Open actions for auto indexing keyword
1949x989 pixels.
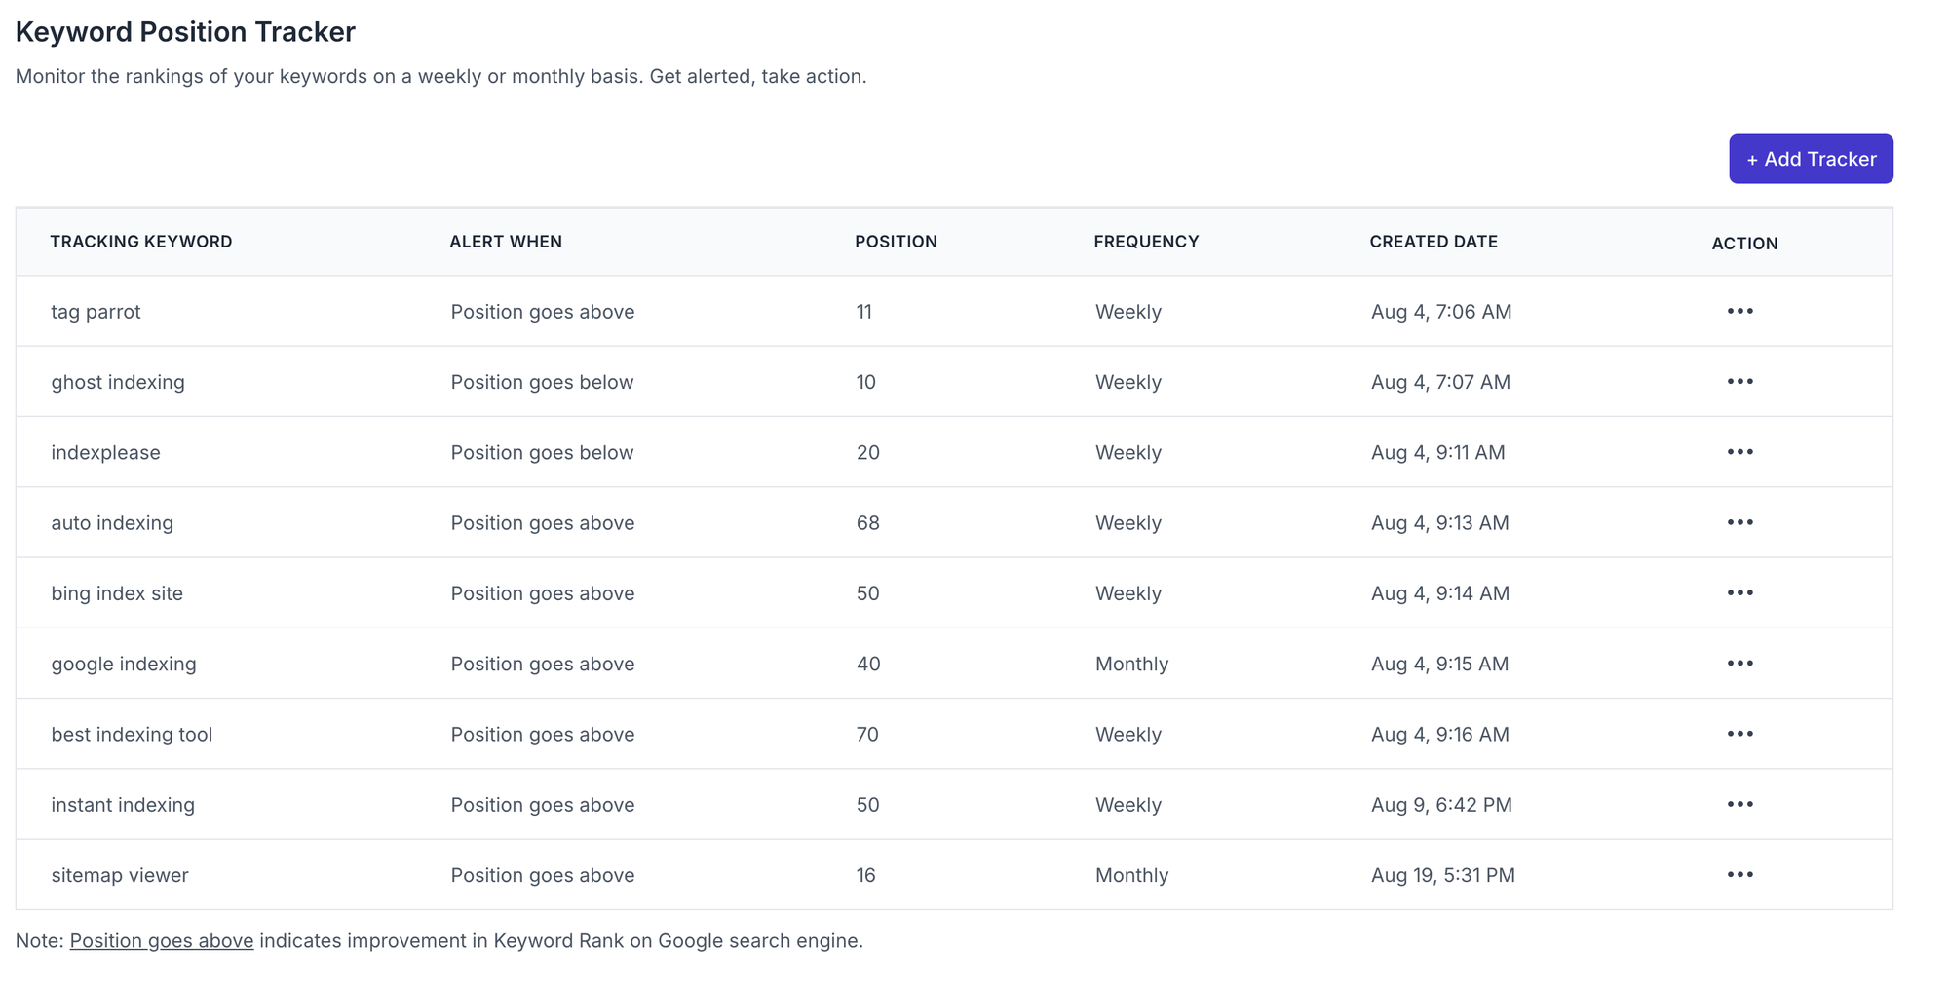pyautogui.click(x=1739, y=522)
